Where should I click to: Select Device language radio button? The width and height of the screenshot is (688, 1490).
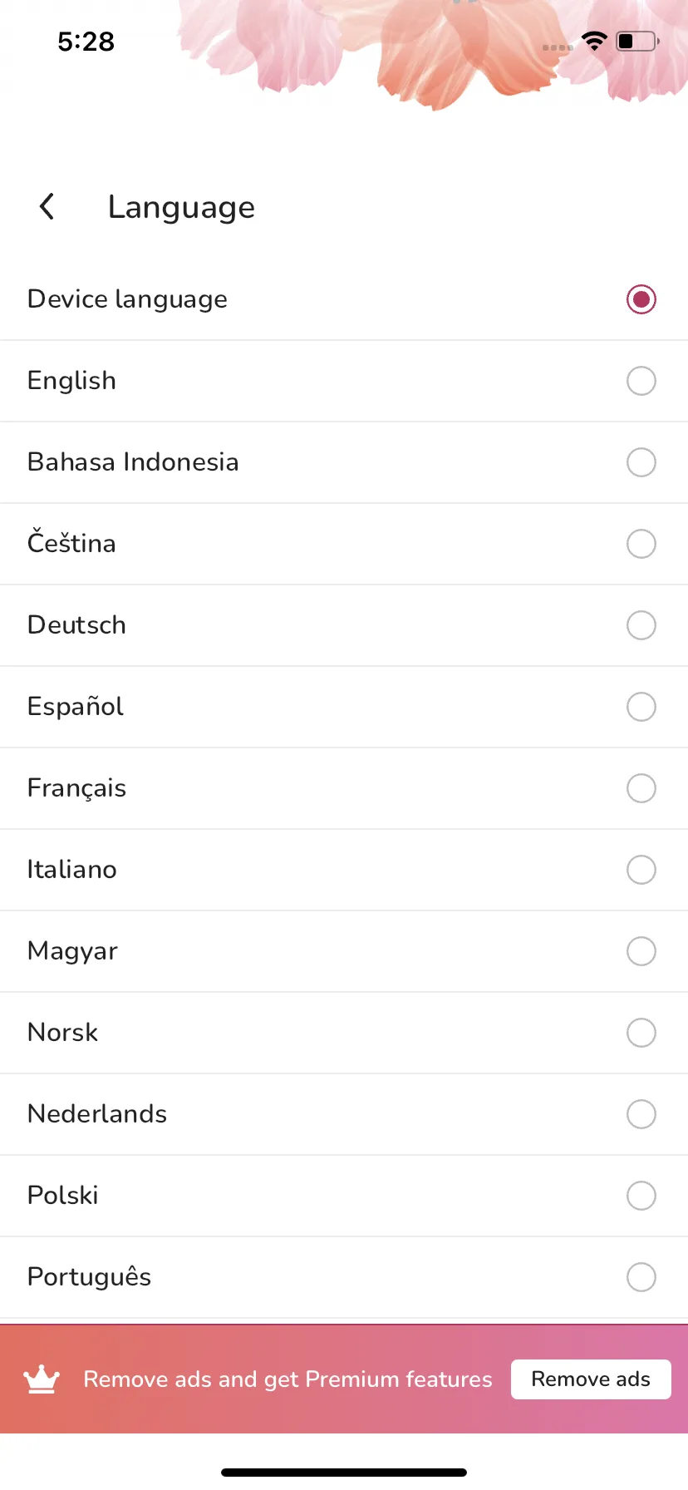pyautogui.click(x=641, y=299)
